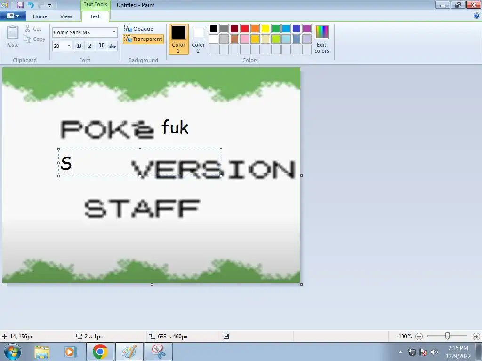Click the Cut scissors button
The height and width of the screenshot is (361, 482).
pyautogui.click(x=33, y=29)
